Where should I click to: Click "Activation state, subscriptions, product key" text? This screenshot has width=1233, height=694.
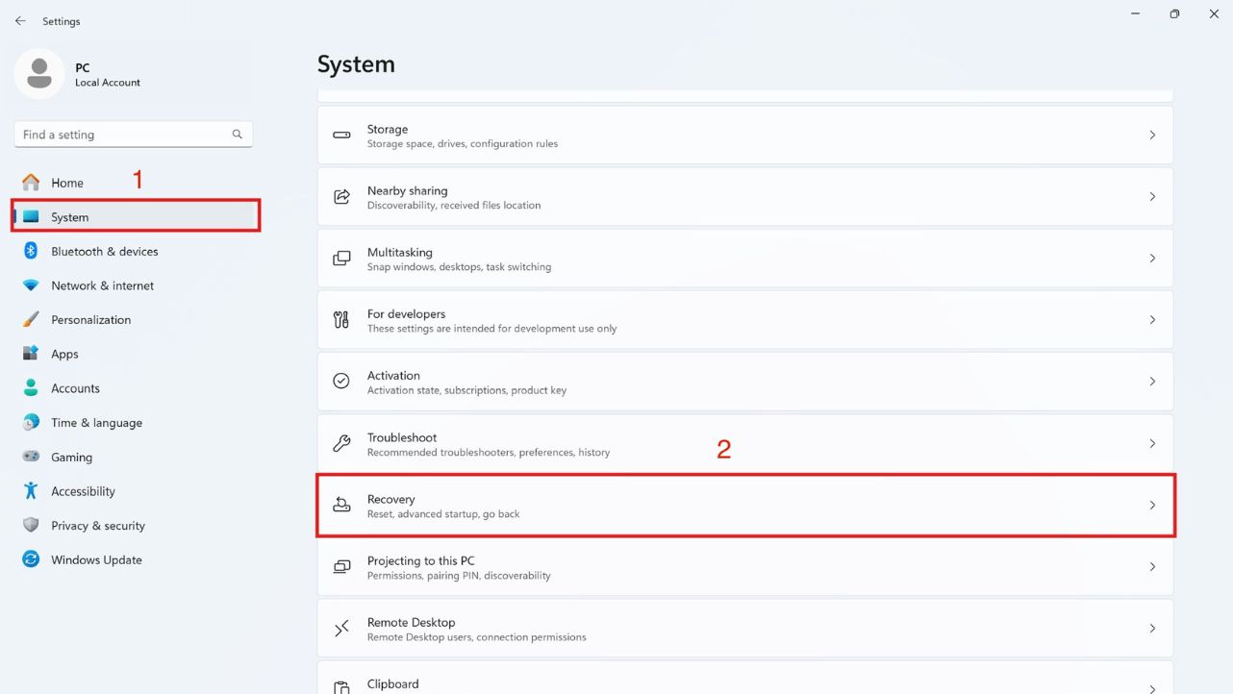pyautogui.click(x=466, y=390)
